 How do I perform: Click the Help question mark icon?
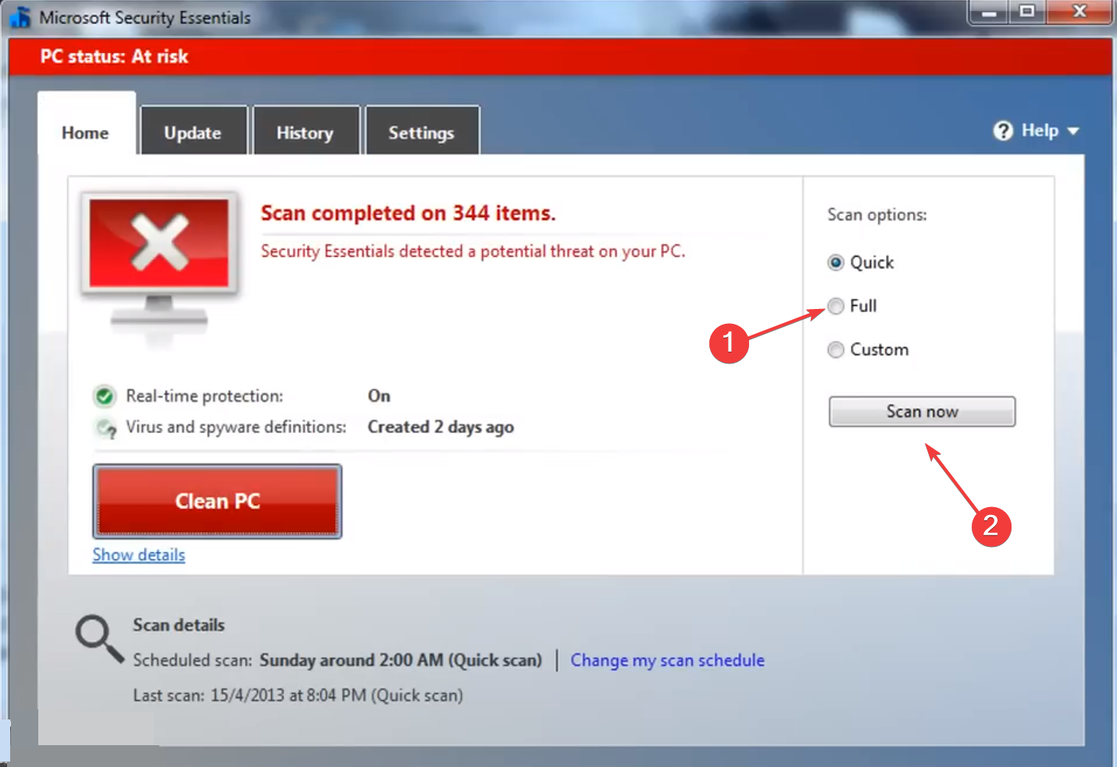[x=1003, y=130]
